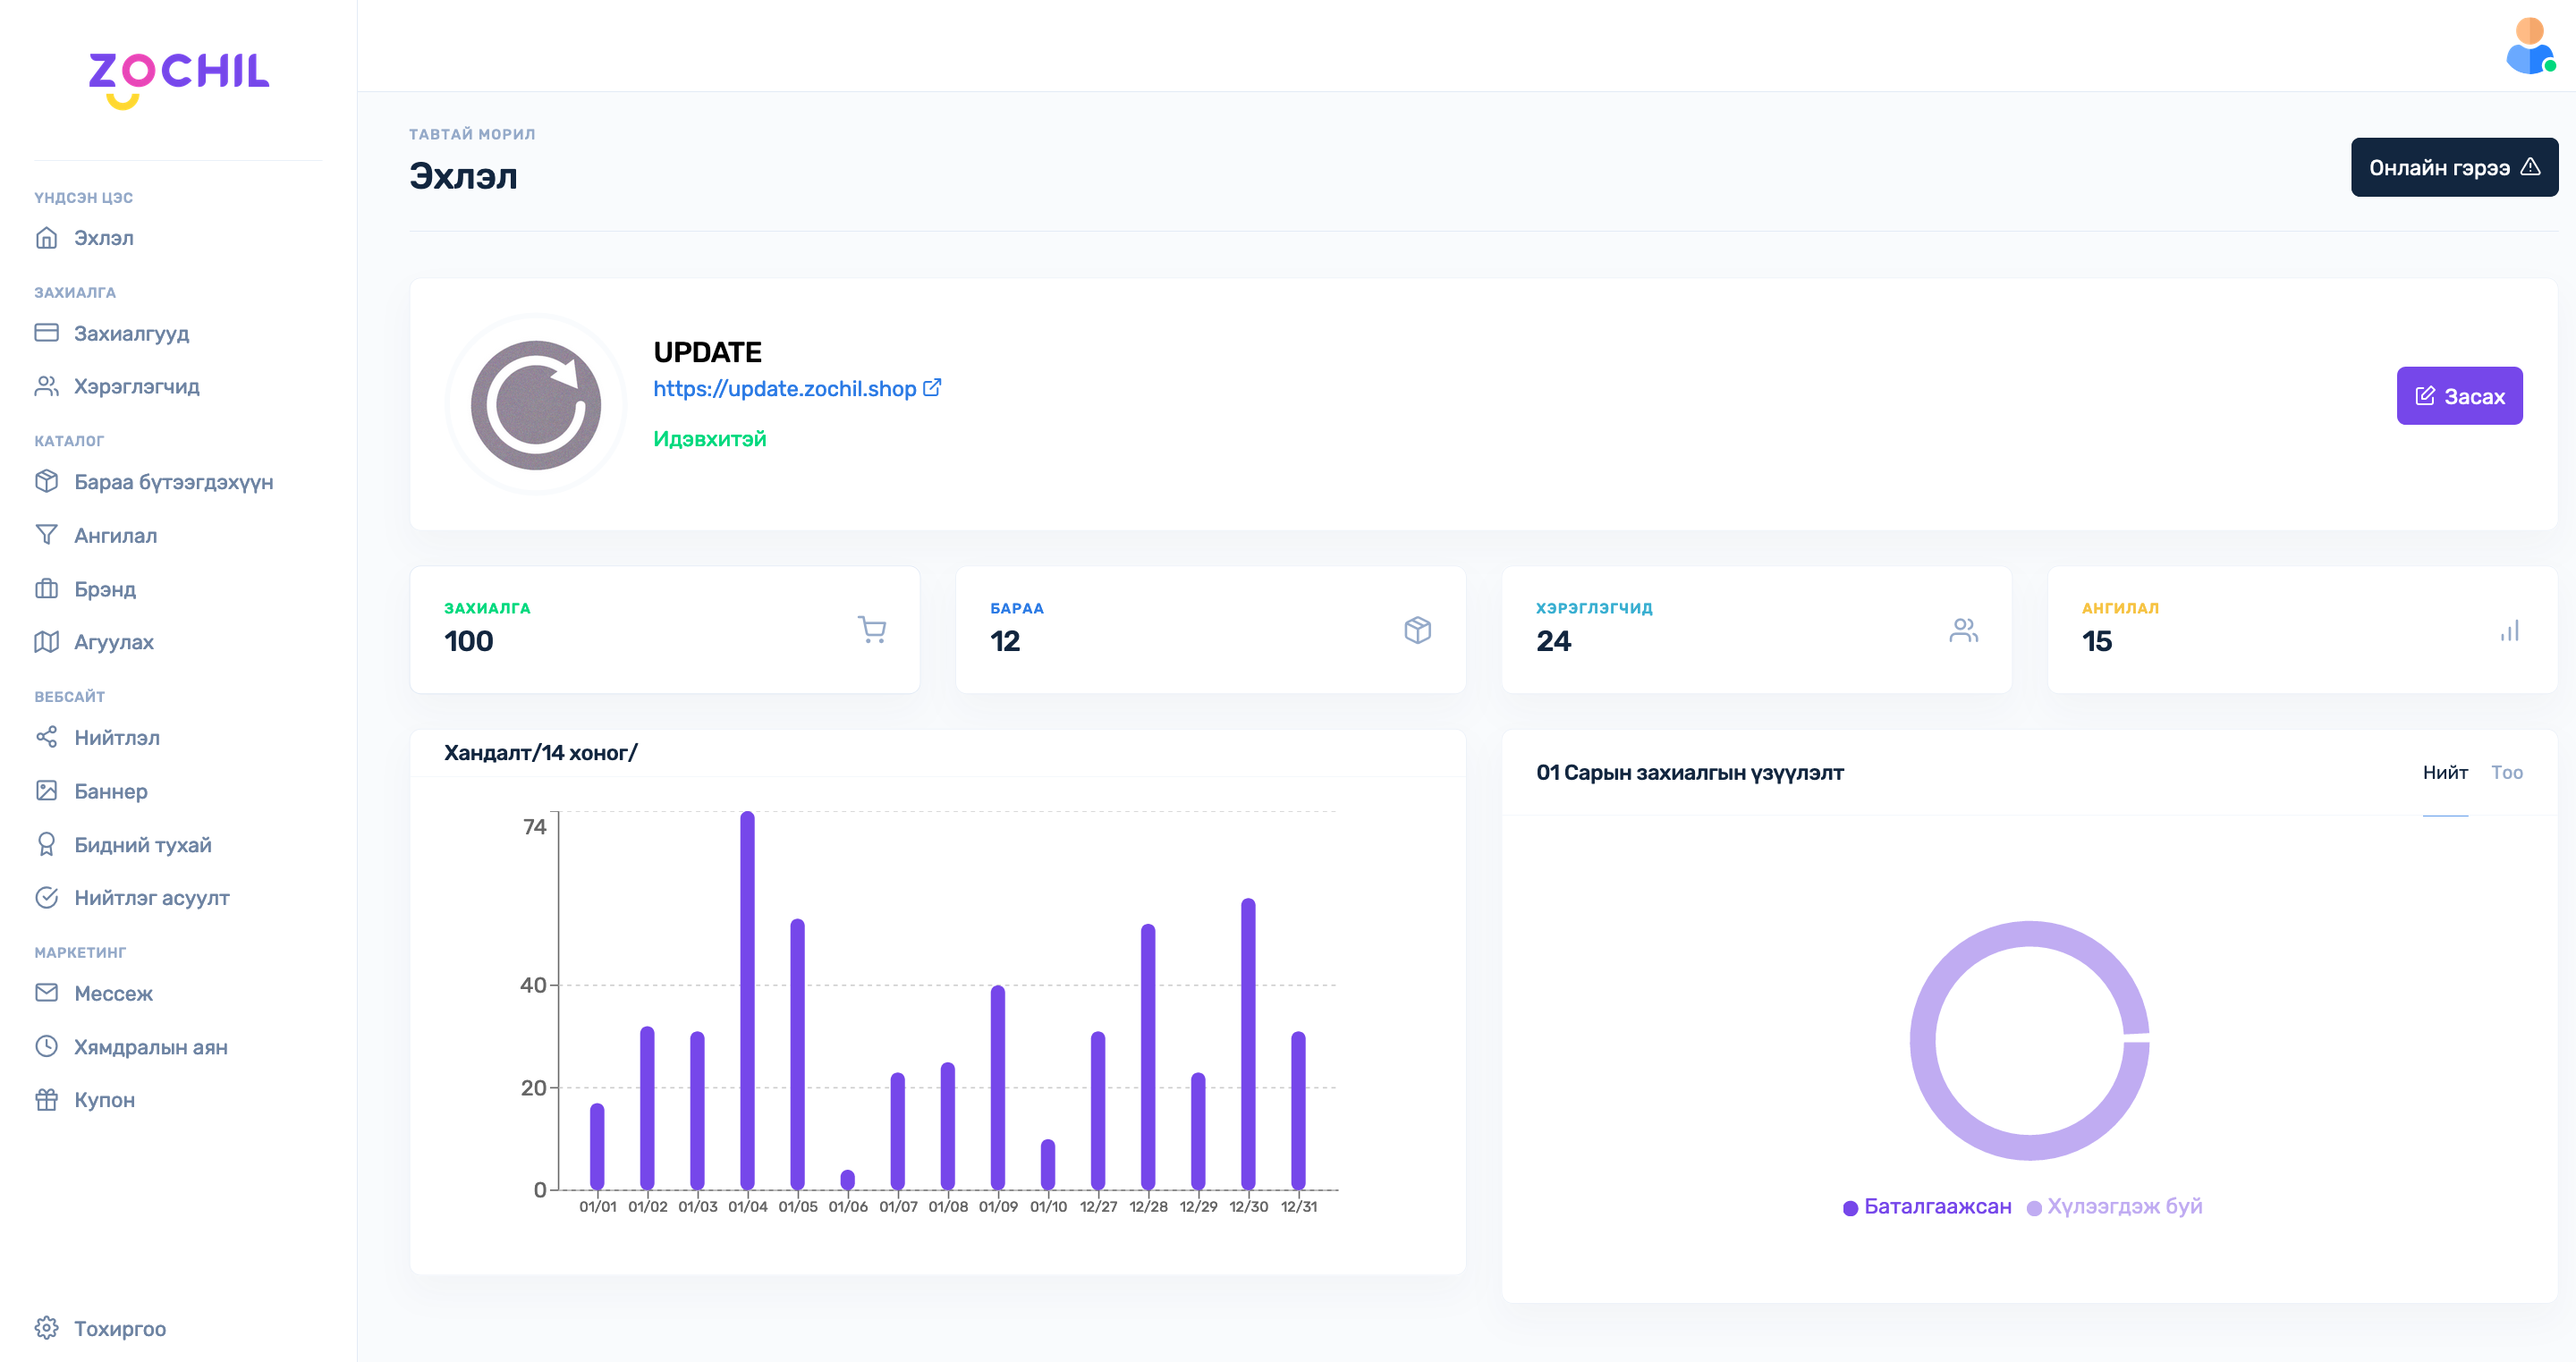
Task: Click the shop profile logo thumbnail
Action: click(536, 405)
